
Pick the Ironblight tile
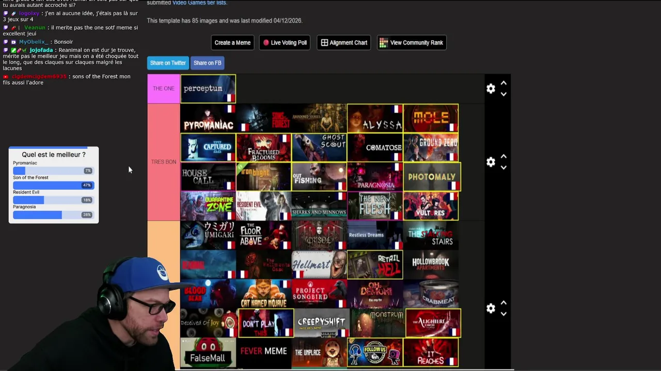click(264, 177)
